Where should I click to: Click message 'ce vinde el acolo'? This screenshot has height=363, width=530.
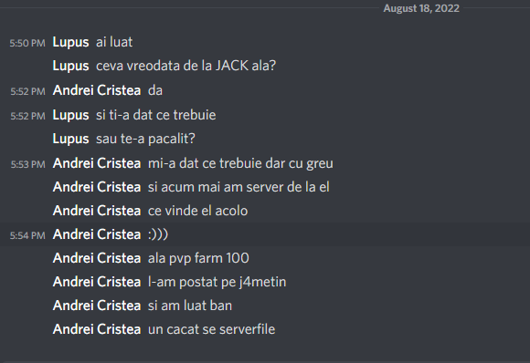[x=197, y=211]
